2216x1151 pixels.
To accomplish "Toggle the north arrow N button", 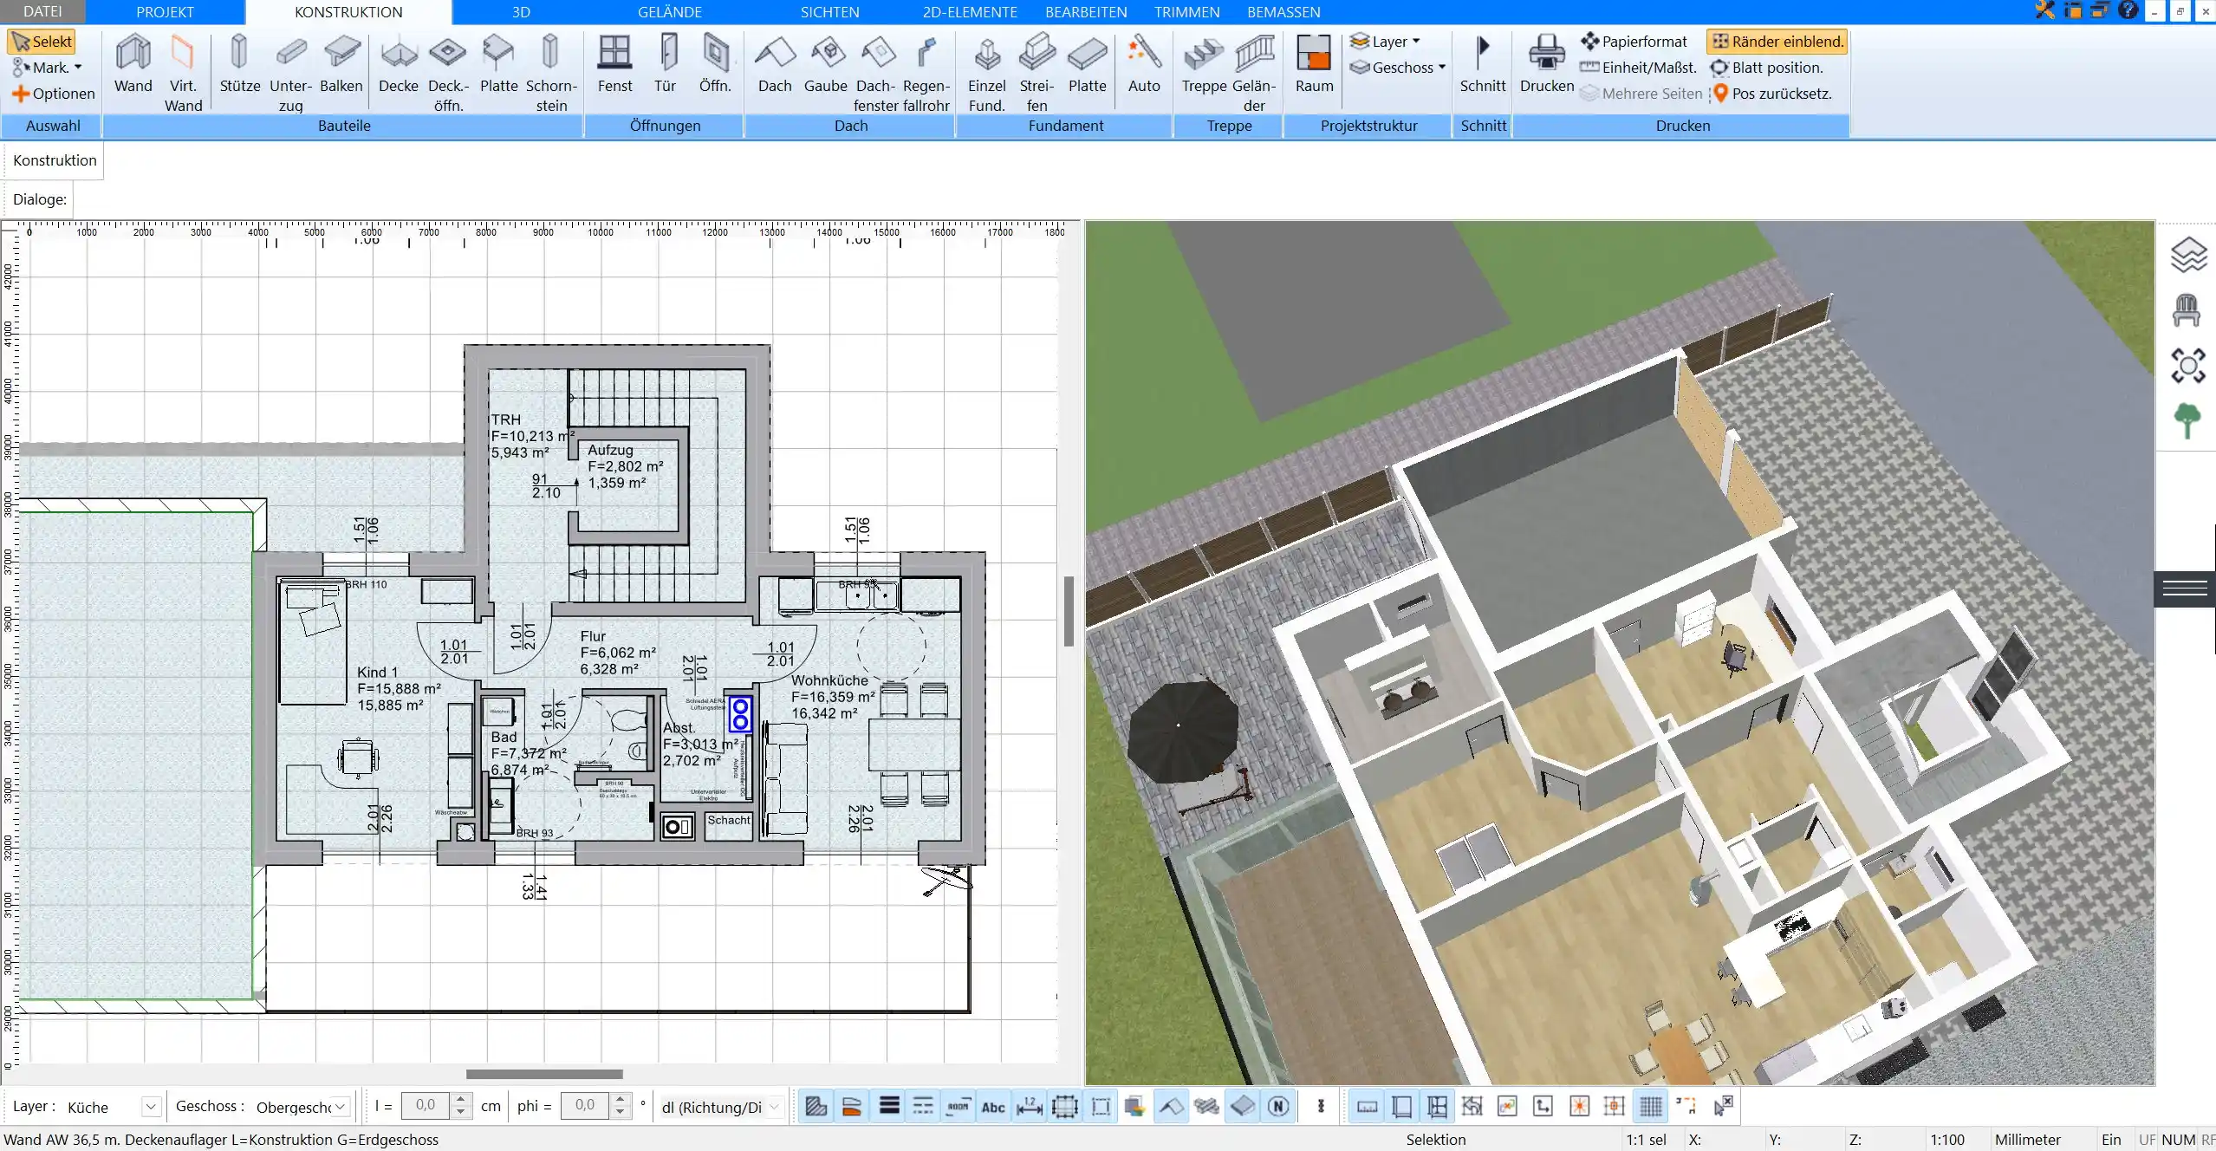I will pos(1278,1106).
